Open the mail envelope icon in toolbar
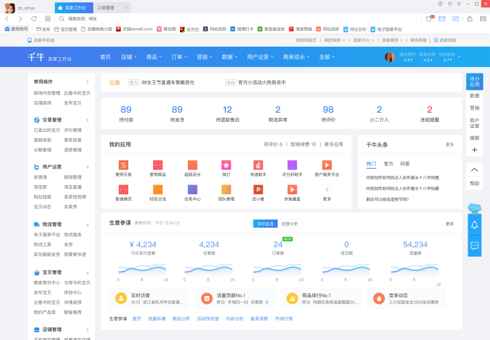490x340 pixels. pyautogui.click(x=442, y=19)
